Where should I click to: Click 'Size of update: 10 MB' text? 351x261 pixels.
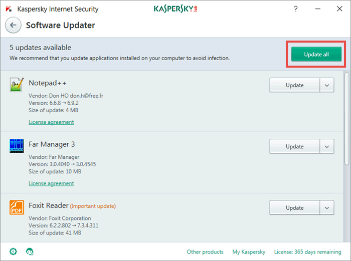(x=55, y=171)
